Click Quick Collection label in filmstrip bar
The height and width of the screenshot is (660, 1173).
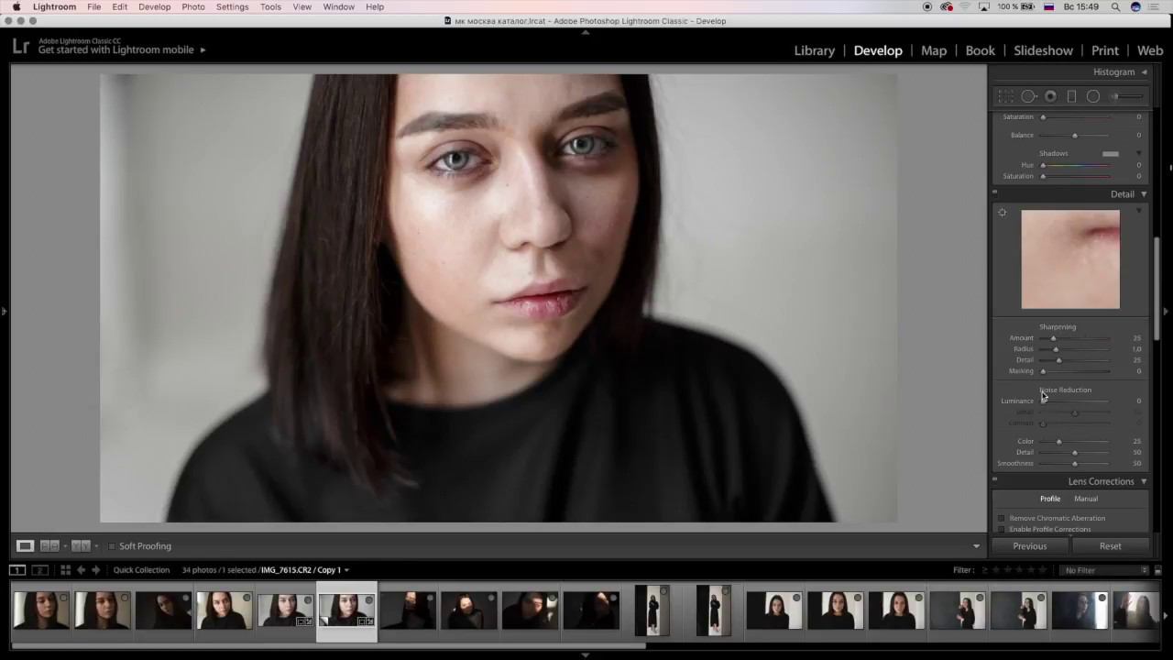point(141,570)
